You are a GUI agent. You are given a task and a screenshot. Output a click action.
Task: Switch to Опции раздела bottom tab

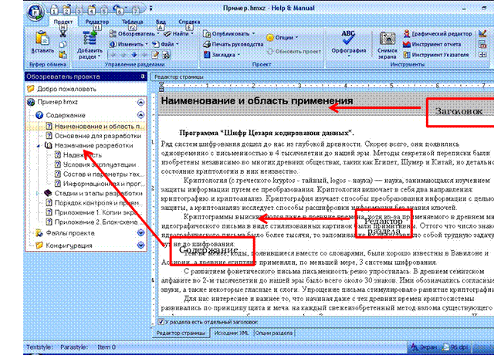tap(273, 333)
